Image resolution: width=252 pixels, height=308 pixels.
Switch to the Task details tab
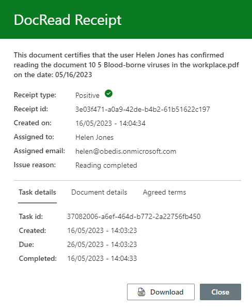[x=37, y=192]
